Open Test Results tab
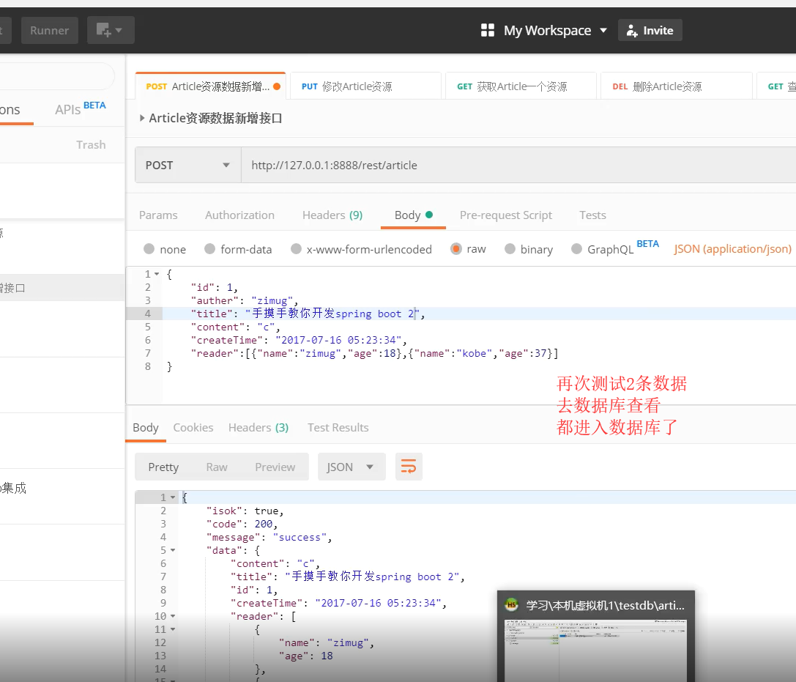 (x=338, y=428)
